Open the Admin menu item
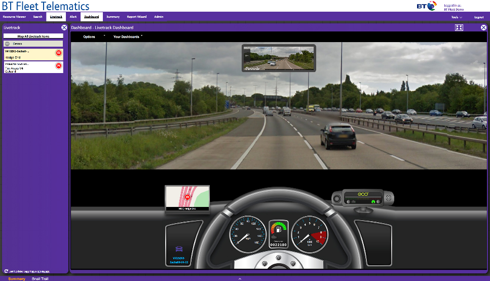 click(x=159, y=17)
